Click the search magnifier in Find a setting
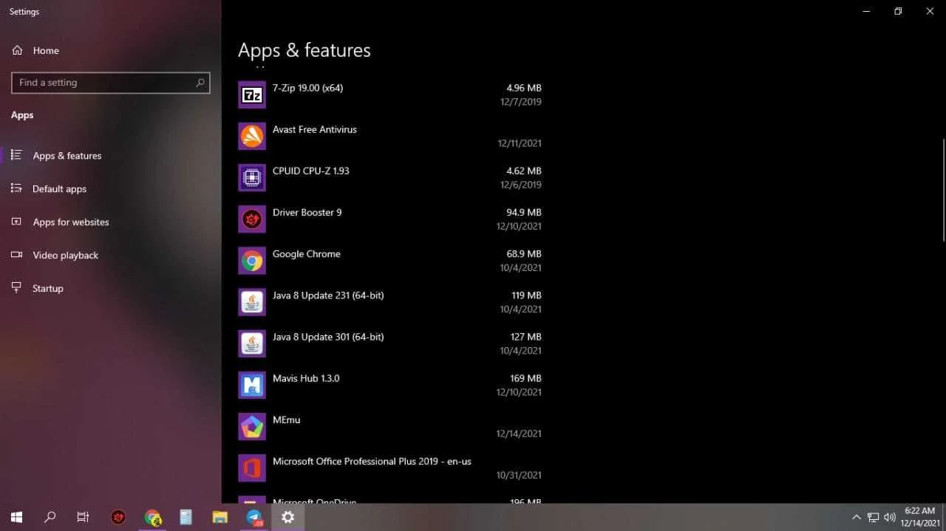Image resolution: width=946 pixels, height=531 pixels. [200, 83]
